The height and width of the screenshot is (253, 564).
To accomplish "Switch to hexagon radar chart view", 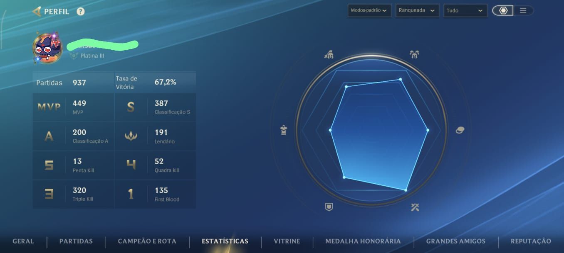I will pos(503,10).
